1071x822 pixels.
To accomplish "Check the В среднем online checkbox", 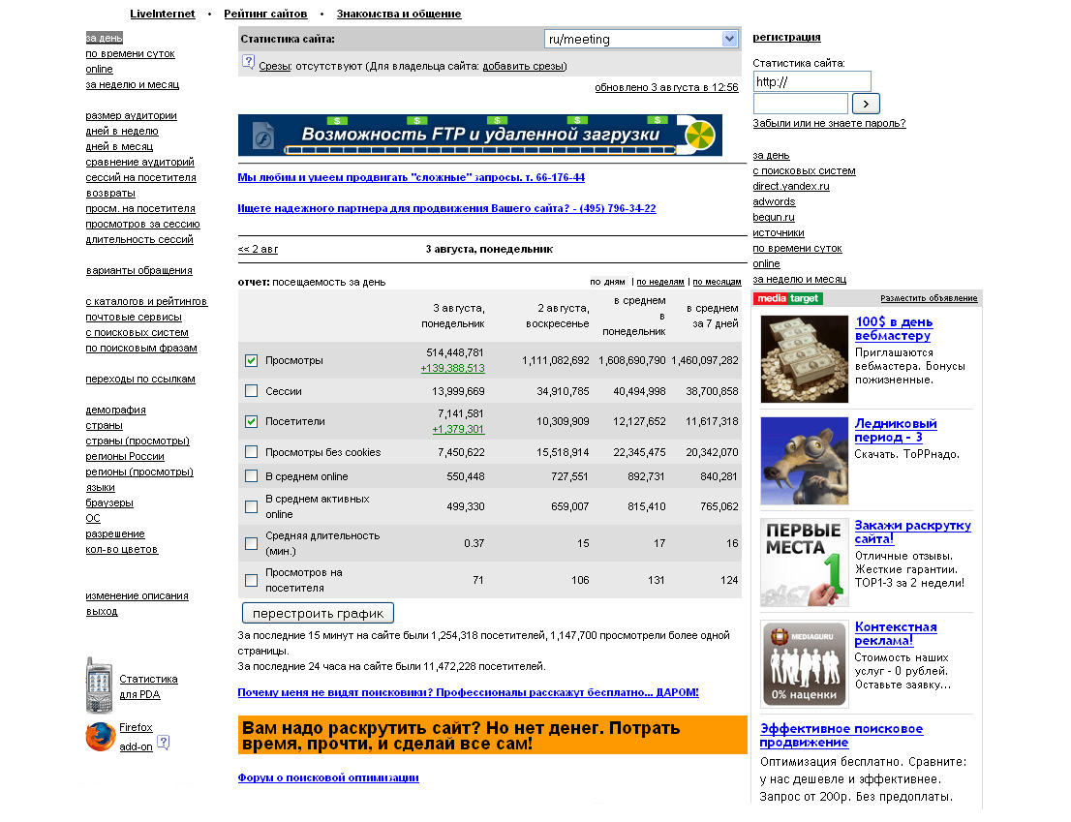I will click(252, 476).
